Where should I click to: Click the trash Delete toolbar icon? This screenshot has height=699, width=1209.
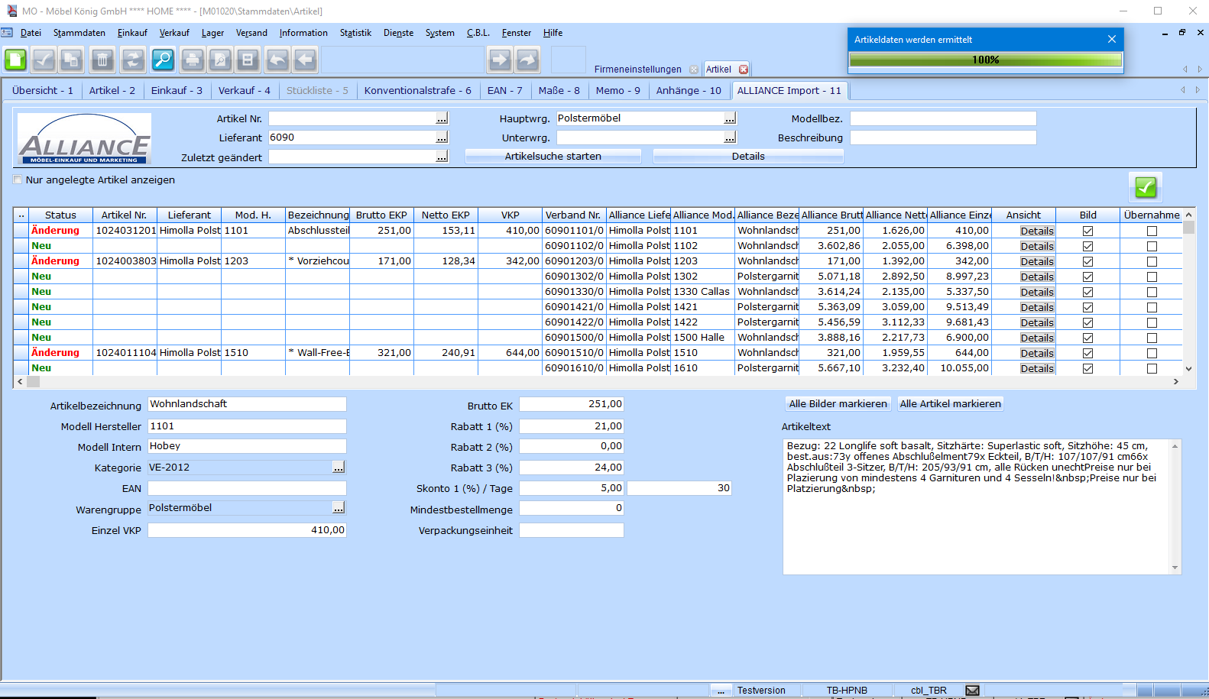tap(102, 60)
